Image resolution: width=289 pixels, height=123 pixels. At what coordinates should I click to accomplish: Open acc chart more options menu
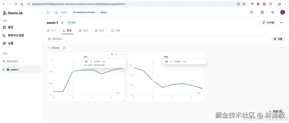tap(121, 54)
